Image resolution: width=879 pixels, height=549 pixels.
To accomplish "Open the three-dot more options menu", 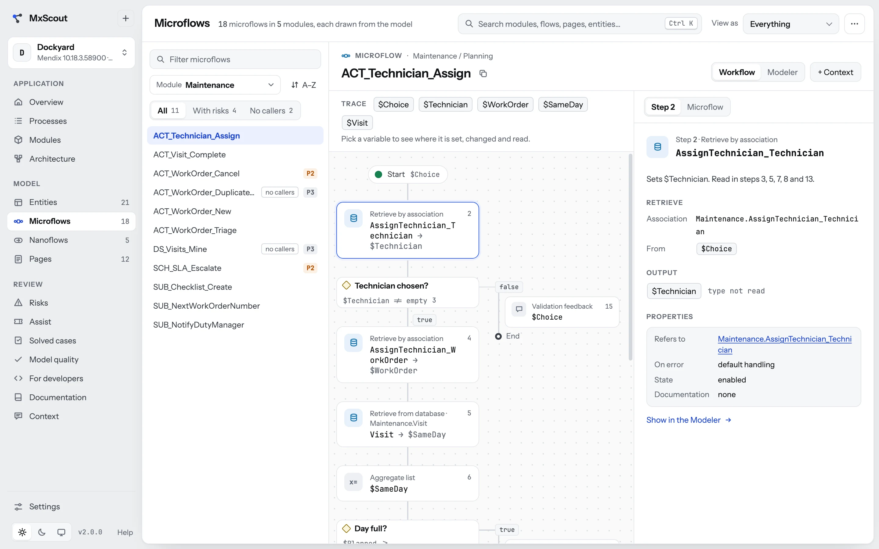I will pos(854,24).
